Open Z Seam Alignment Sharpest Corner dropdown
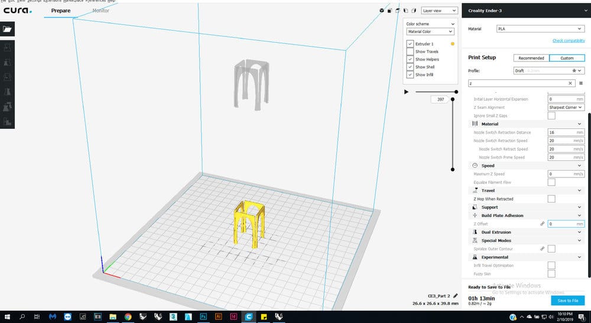Image resolution: width=591 pixels, height=323 pixels. pyautogui.click(x=566, y=108)
